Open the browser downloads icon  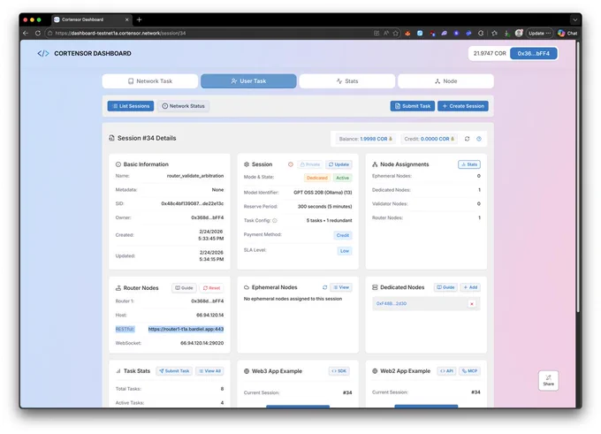click(x=506, y=34)
